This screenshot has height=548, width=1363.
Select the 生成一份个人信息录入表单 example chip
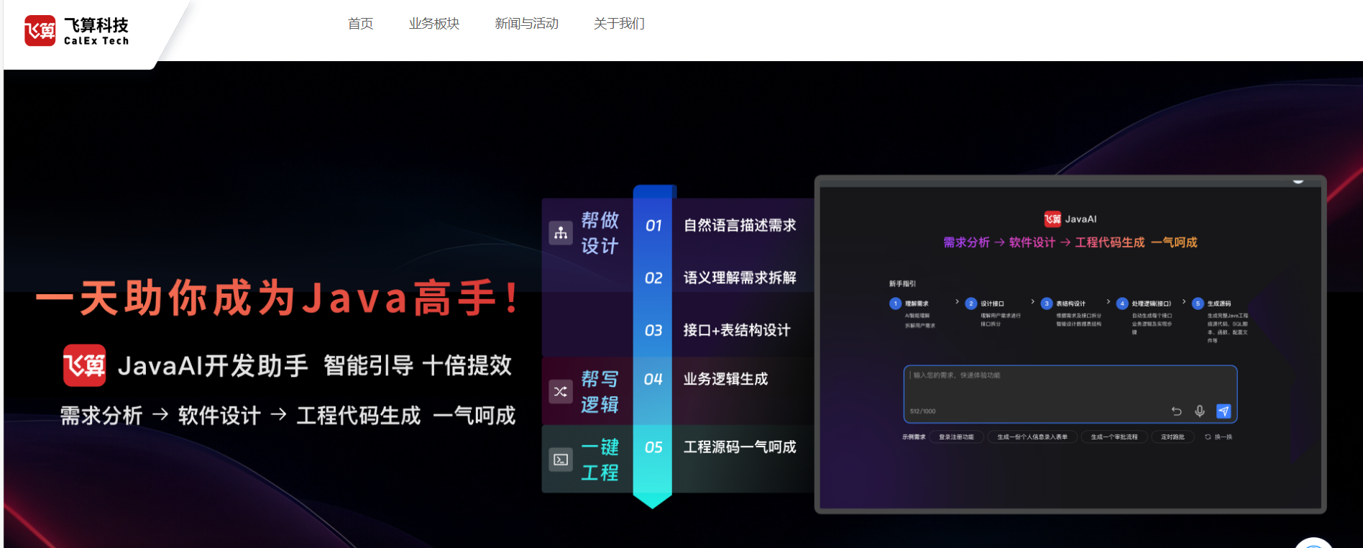(1032, 437)
